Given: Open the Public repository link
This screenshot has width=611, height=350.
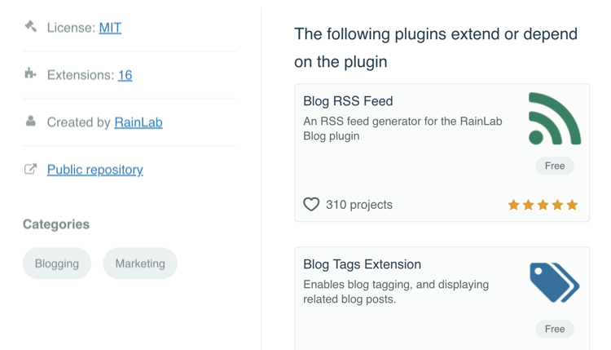Looking at the screenshot, I should click(95, 170).
